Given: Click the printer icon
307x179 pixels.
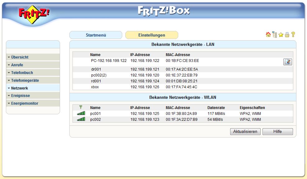Looking at the screenshot, I should coord(287,35).
